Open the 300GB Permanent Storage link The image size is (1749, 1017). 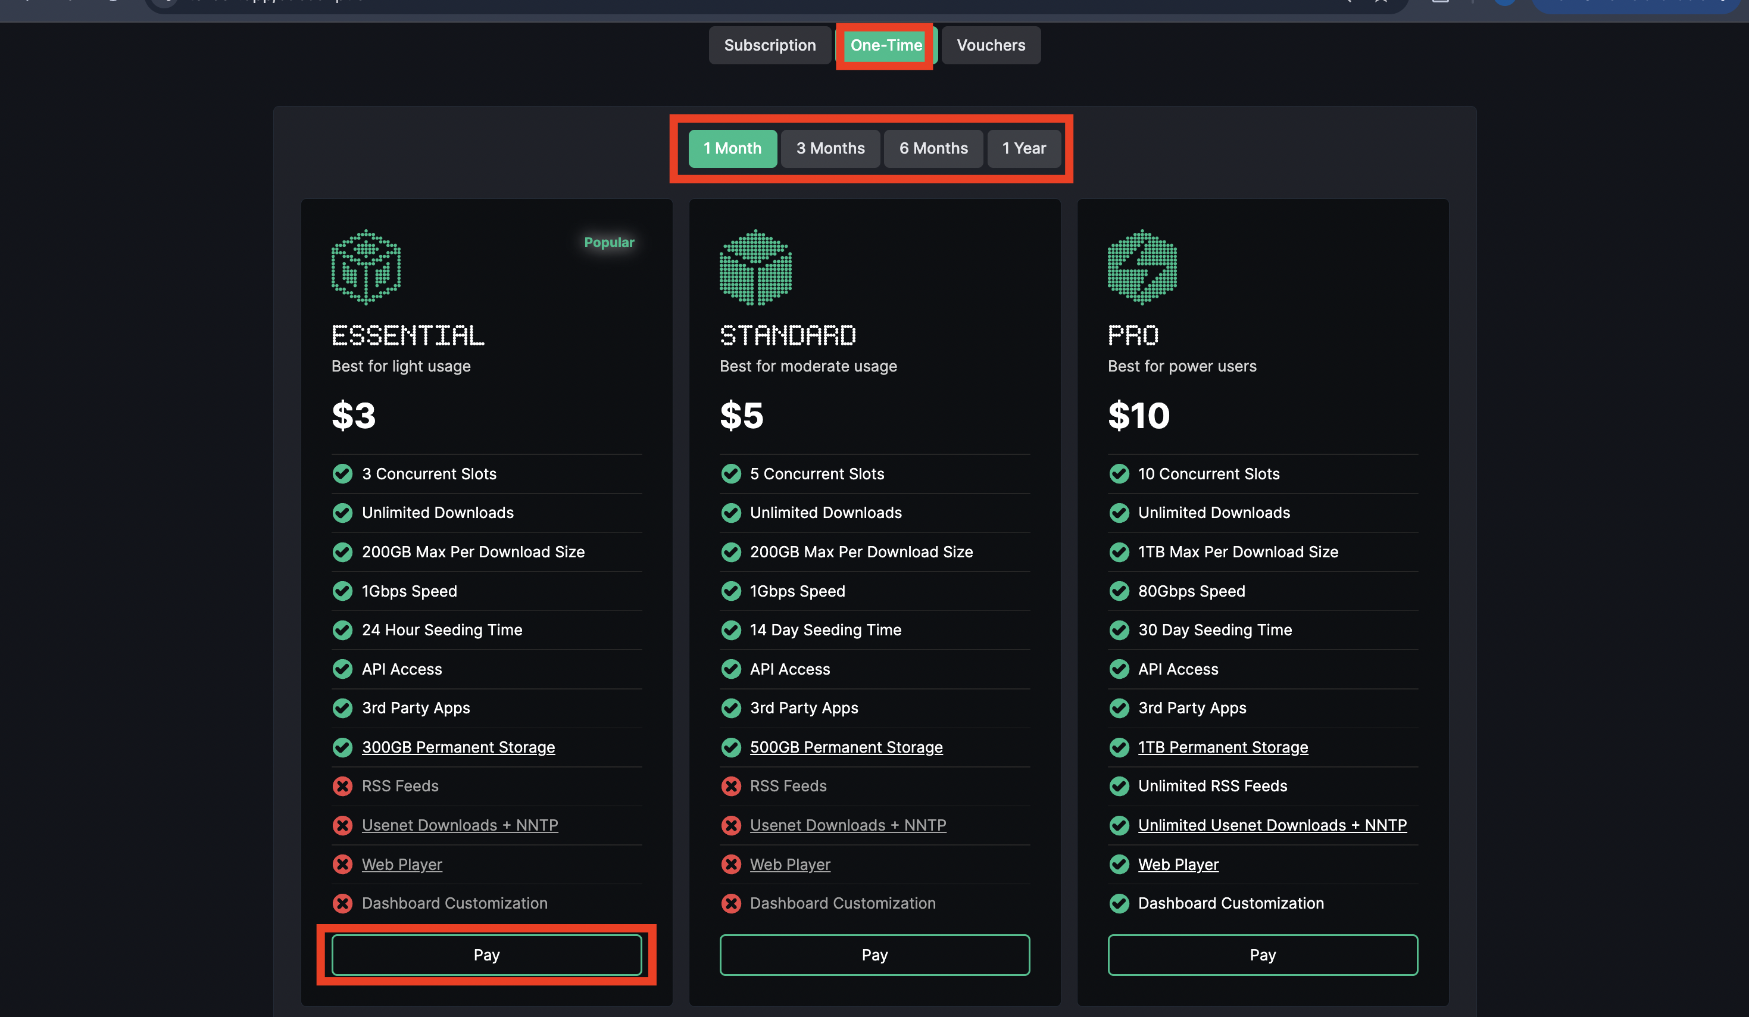point(458,747)
